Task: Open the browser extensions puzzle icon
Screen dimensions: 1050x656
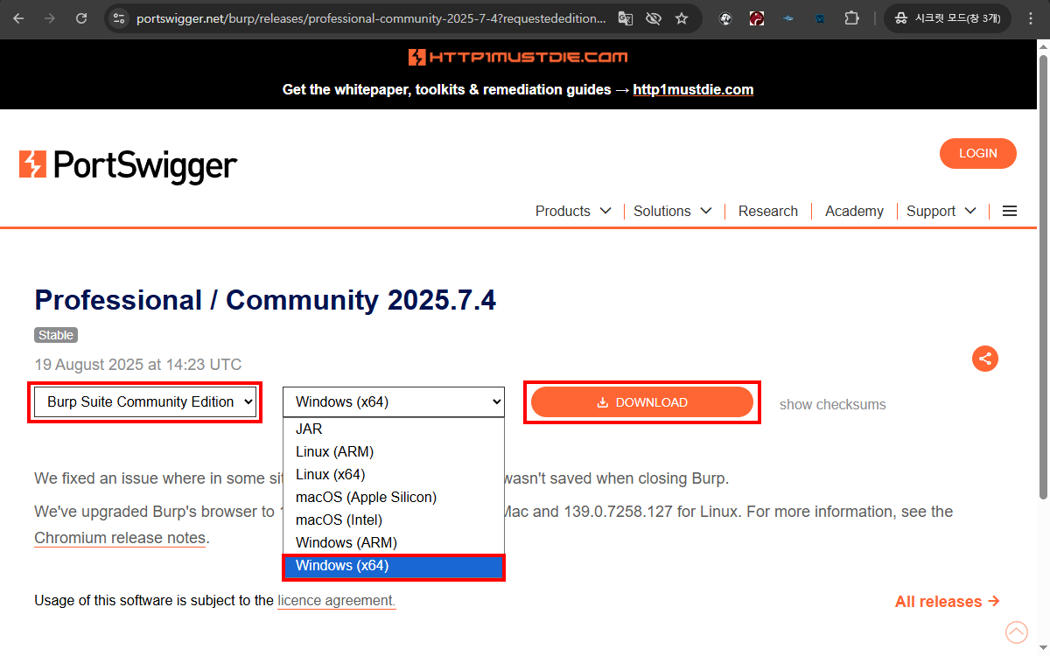Action: click(851, 17)
